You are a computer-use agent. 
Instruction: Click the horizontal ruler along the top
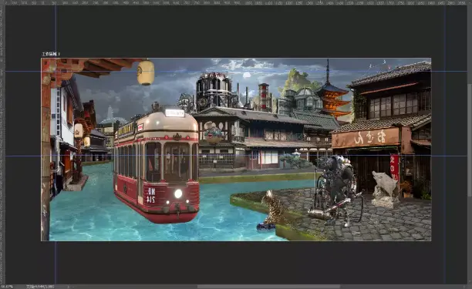(236, 2)
